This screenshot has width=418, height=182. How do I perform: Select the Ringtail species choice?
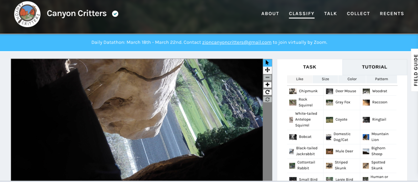point(378,119)
